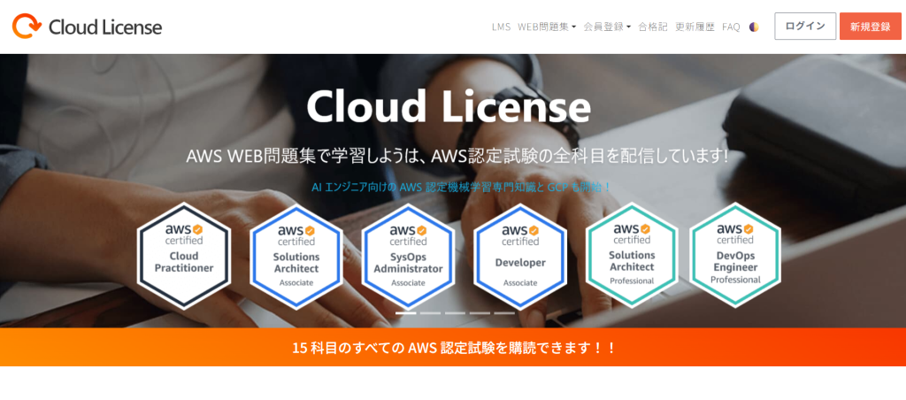Open the Solutions Architect Professional badge
The image size is (906, 400).
[632, 255]
